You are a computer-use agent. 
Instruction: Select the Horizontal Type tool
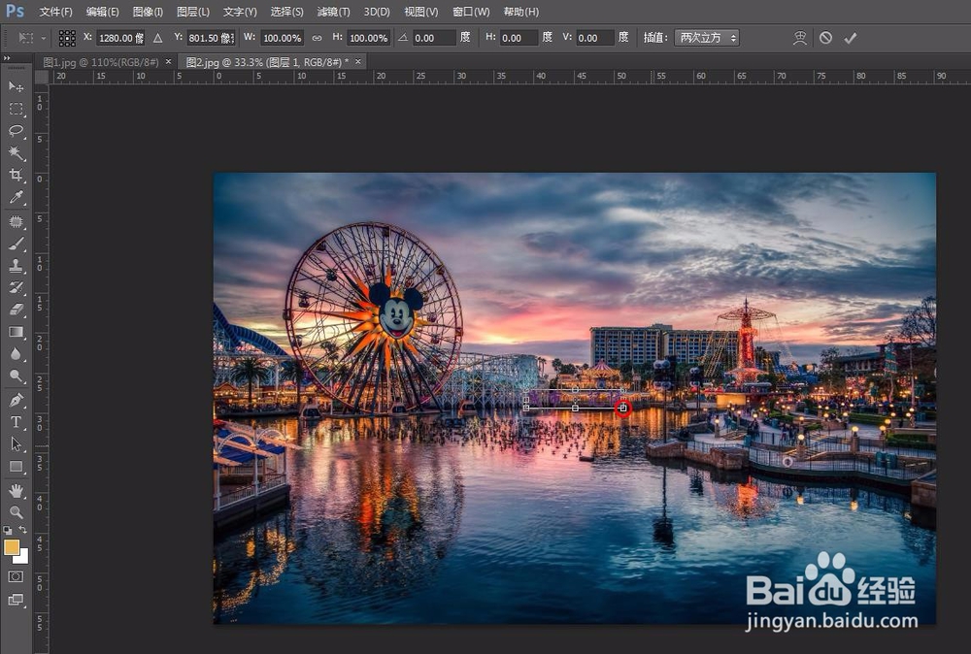17,422
